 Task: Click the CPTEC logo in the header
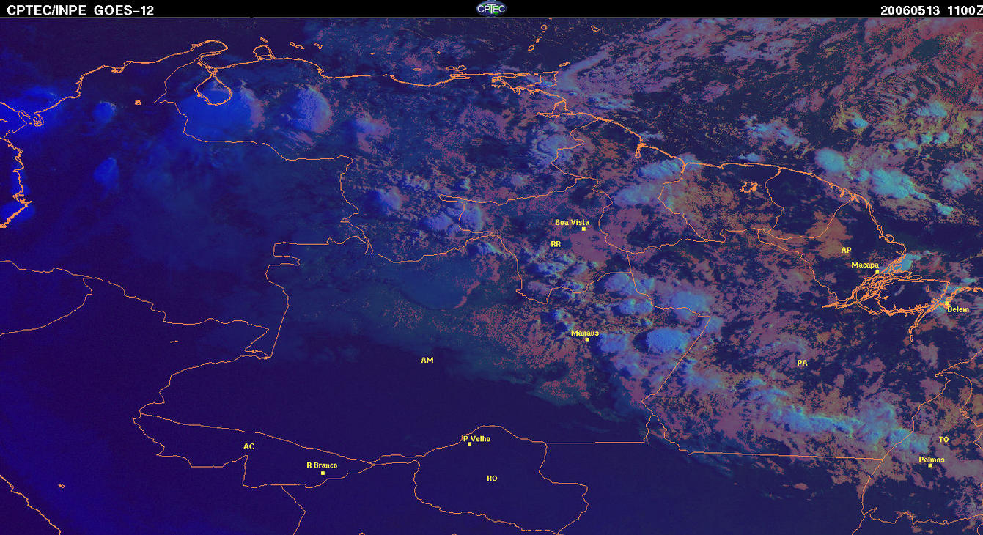pos(491,8)
